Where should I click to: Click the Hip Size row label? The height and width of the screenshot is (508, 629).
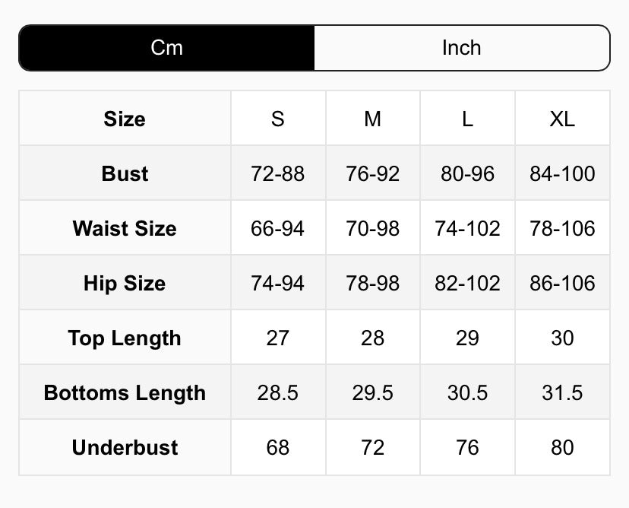[125, 283]
